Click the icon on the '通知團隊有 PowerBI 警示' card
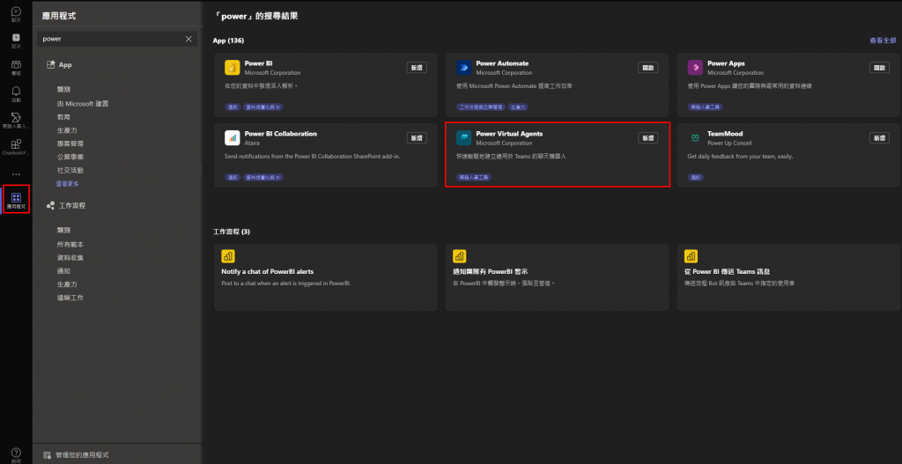This screenshot has width=902, height=464. click(x=459, y=256)
